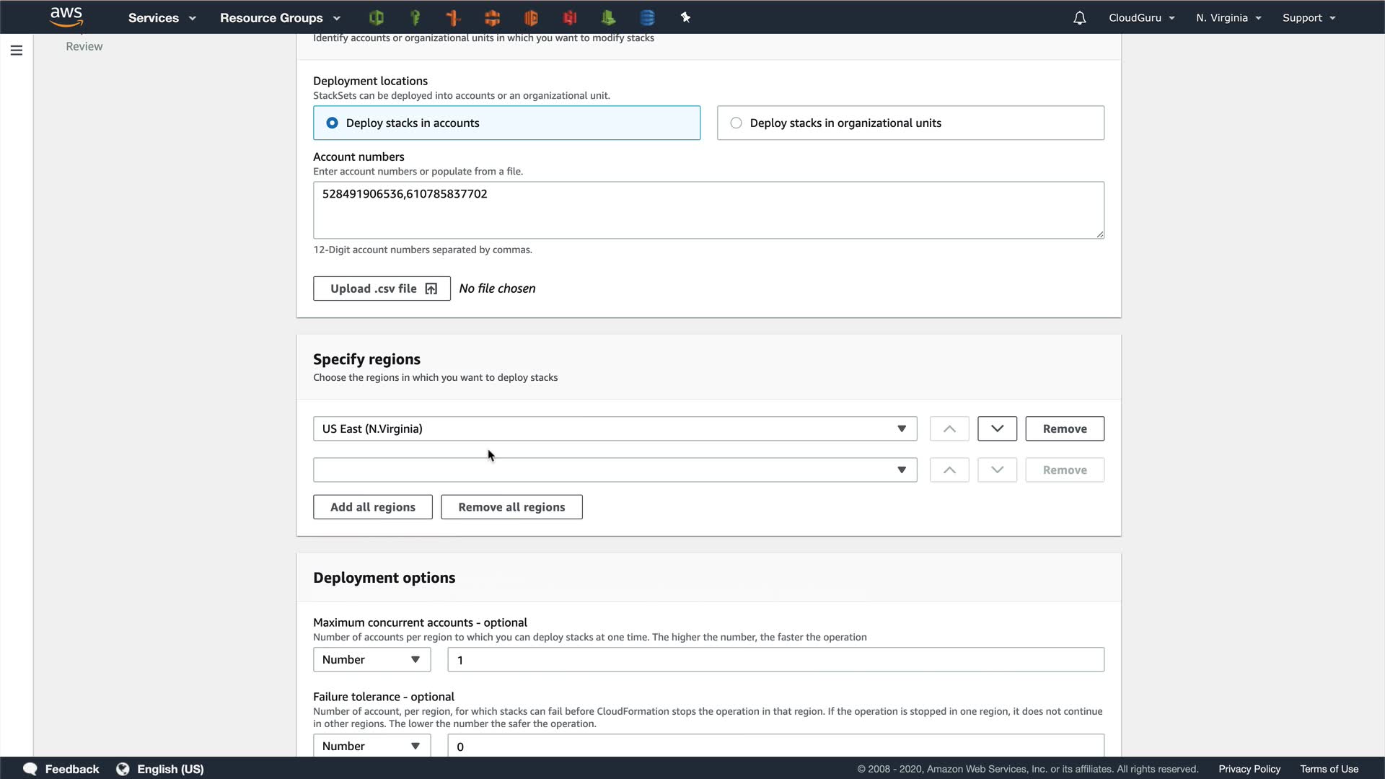Click Upload .csv file button

[x=382, y=289]
